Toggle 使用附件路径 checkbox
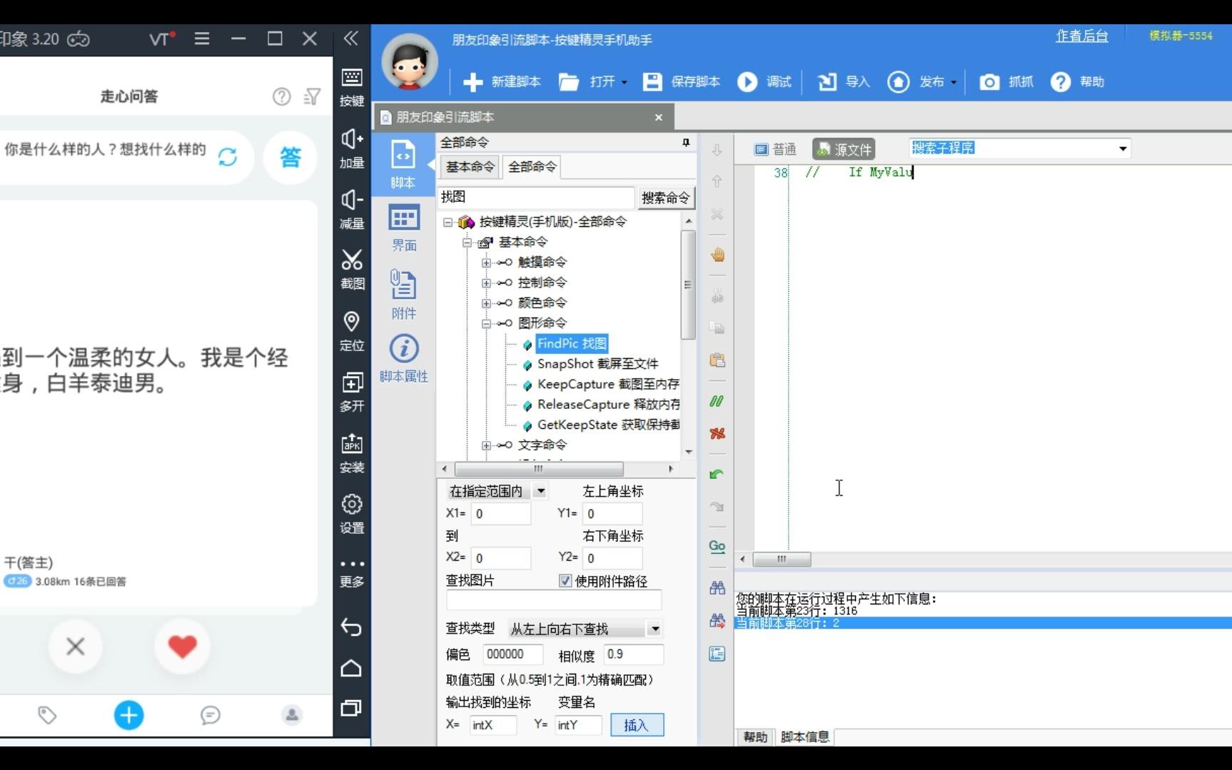The width and height of the screenshot is (1232, 770). click(x=565, y=581)
